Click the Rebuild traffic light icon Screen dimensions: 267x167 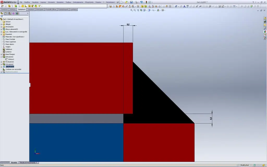[x=146, y=2]
